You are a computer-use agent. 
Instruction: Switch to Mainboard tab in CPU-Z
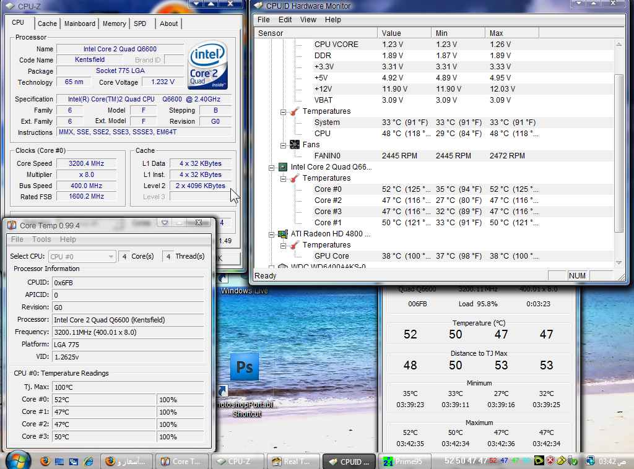tap(80, 24)
